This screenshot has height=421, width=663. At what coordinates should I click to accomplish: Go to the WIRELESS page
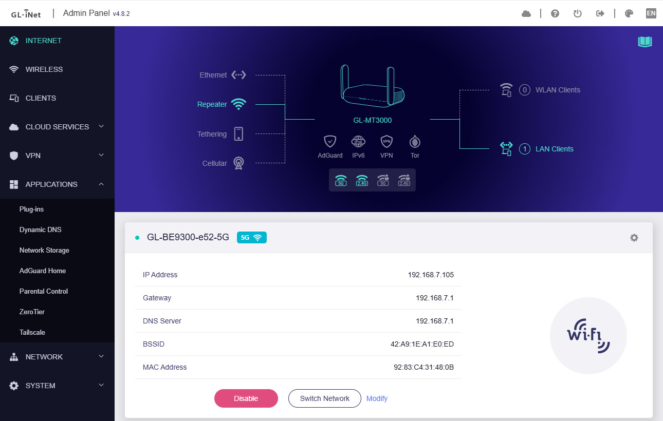44,69
